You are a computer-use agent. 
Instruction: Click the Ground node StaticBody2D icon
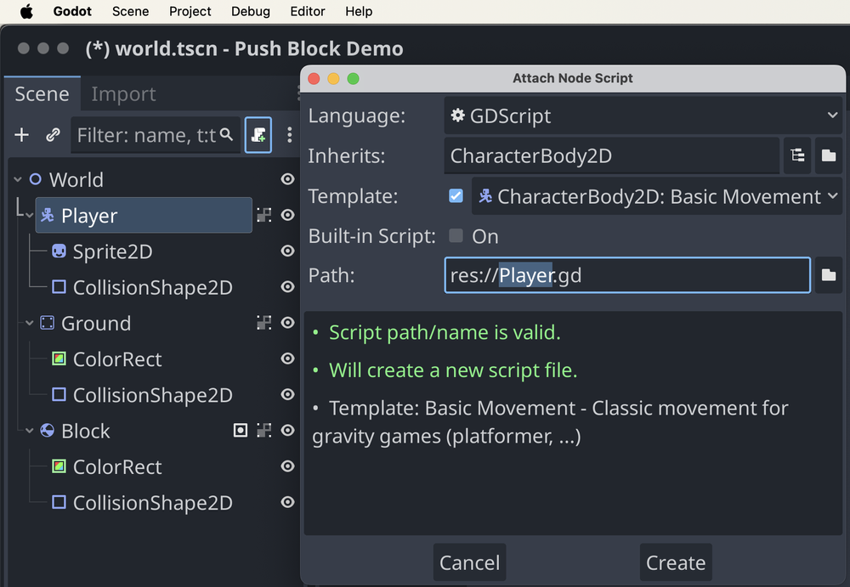[47, 323]
